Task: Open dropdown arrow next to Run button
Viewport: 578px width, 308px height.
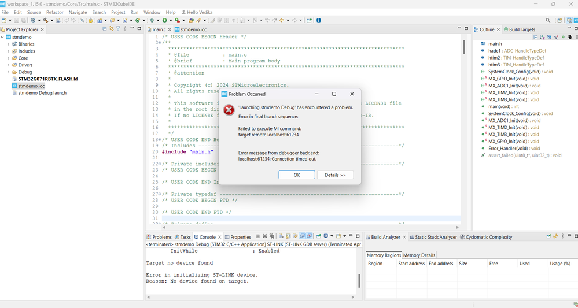Action: (x=170, y=20)
